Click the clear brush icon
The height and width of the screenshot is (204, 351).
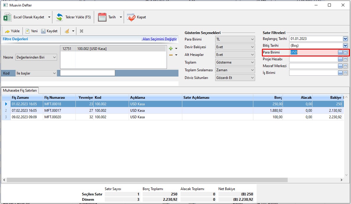coord(67,31)
